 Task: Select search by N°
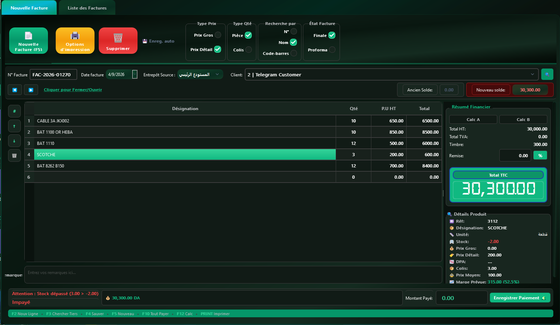[294, 31]
